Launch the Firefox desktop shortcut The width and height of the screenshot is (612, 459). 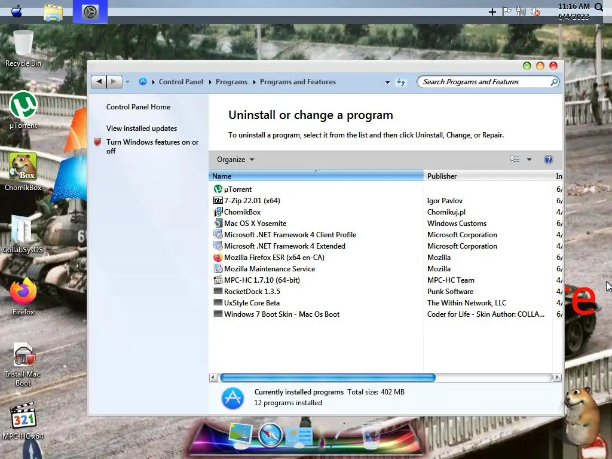point(23,296)
